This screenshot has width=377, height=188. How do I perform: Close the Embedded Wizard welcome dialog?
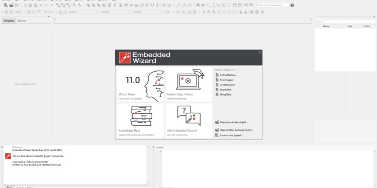[260, 53]
